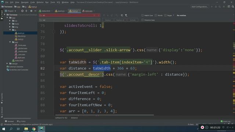Open File Explorer from the taskbar
The width and height of the screenshot is (235, 132).
(26, 129)
